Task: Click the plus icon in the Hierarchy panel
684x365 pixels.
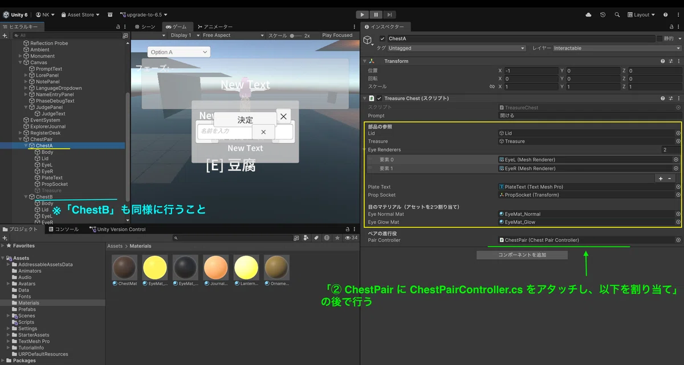Action: coord(5,35)
